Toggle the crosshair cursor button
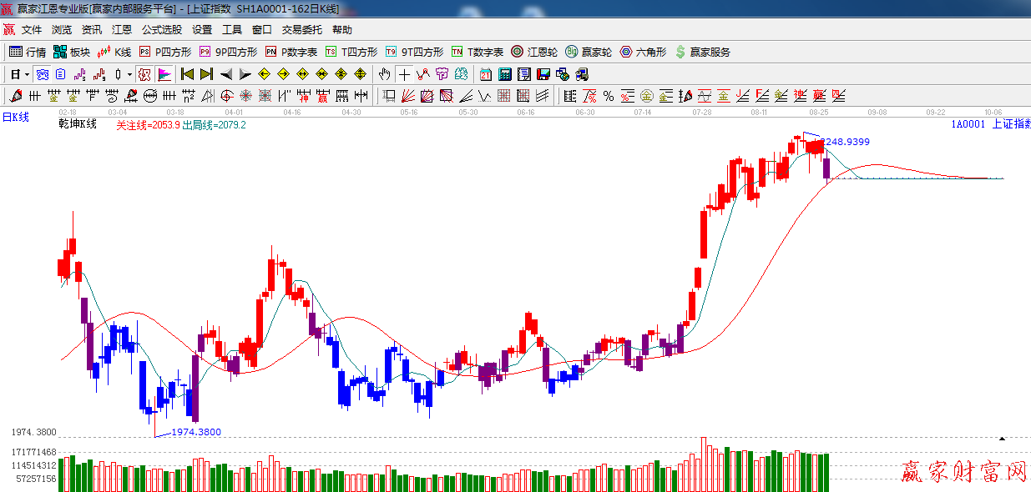Image resolution: width=1031 pixels, height=492 pixels. pos(404,74)
